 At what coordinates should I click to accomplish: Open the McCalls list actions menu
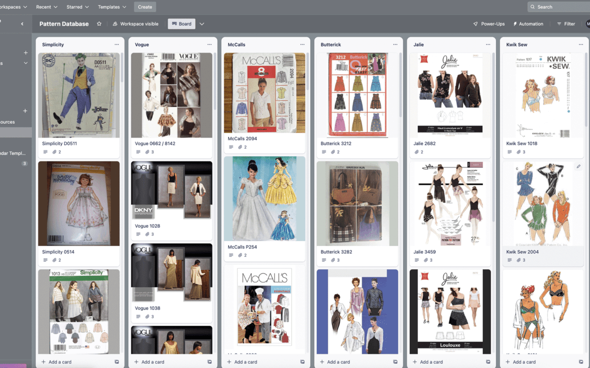point(303,44)
